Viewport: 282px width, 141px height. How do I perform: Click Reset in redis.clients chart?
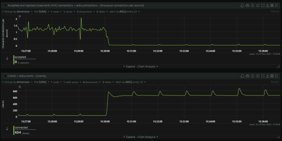[x=275, y=82]
